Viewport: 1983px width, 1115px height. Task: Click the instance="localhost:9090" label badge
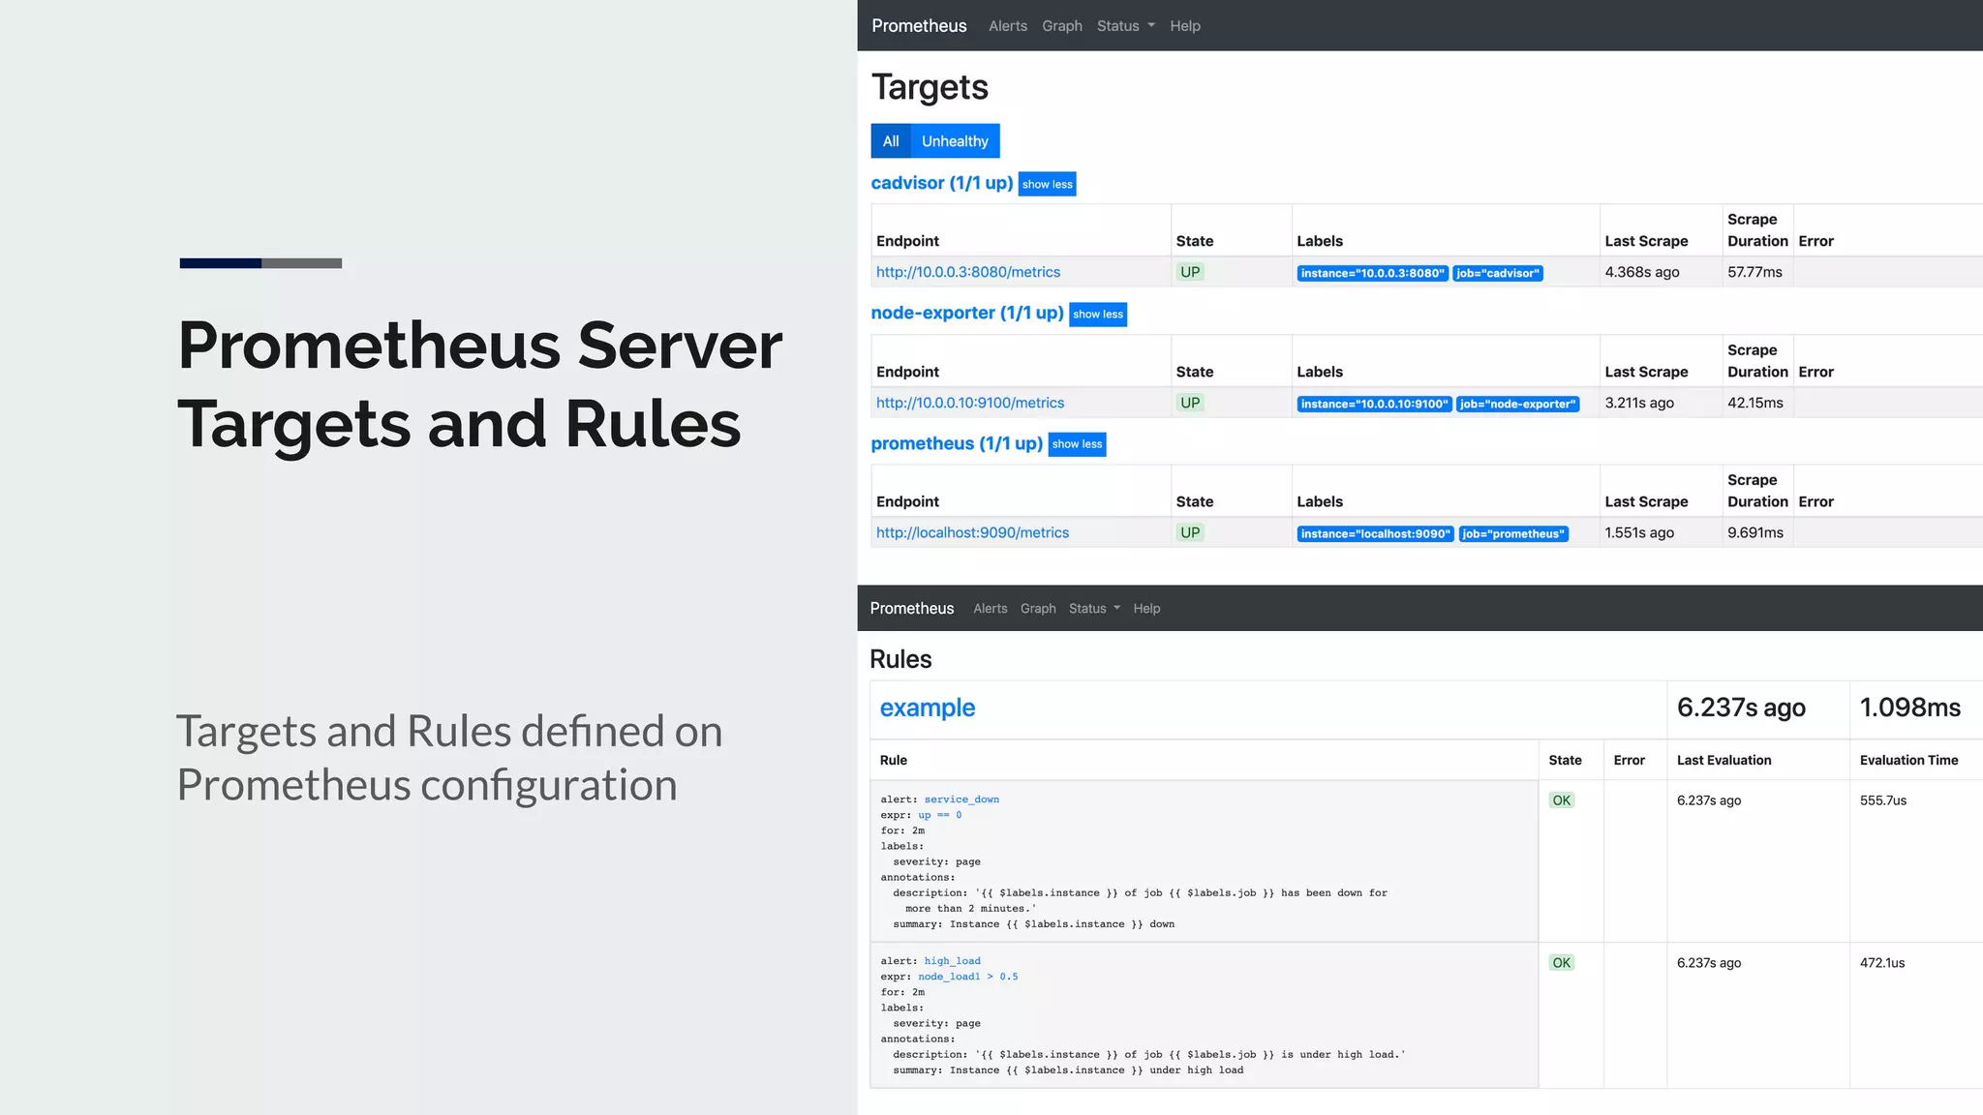tap(1376, 533)
